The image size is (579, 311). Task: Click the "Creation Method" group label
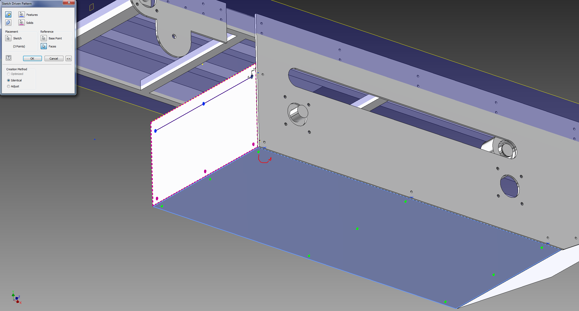point(17,69)
